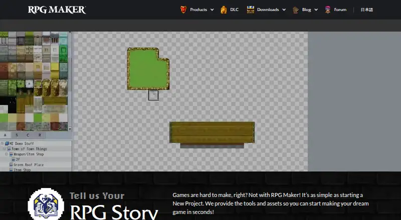Click the Downloads icon
Screen dimensions: 401x220
[250, 9]
